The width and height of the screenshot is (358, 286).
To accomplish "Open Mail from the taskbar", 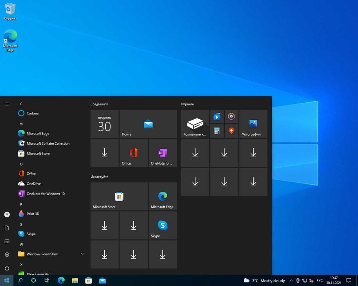I will click(x=102, y=280).
